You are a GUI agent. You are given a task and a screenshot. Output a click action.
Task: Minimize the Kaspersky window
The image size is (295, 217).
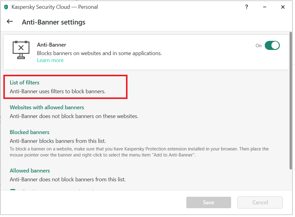pos(264,7)
